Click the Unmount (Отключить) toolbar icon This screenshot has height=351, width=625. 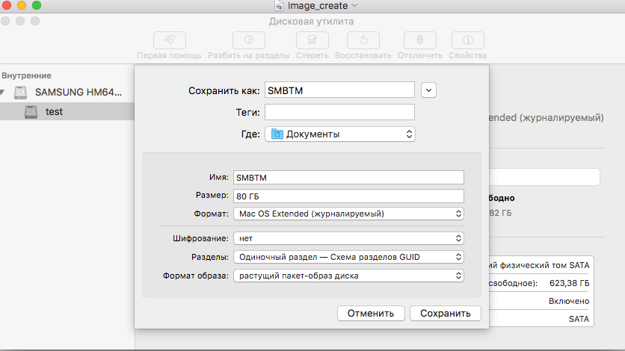click(x=420, y=40)
